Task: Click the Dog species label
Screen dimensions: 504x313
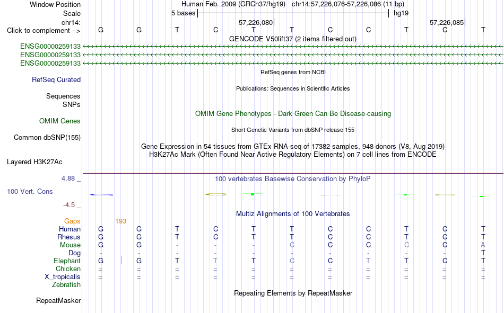Action: pos(75,253)
